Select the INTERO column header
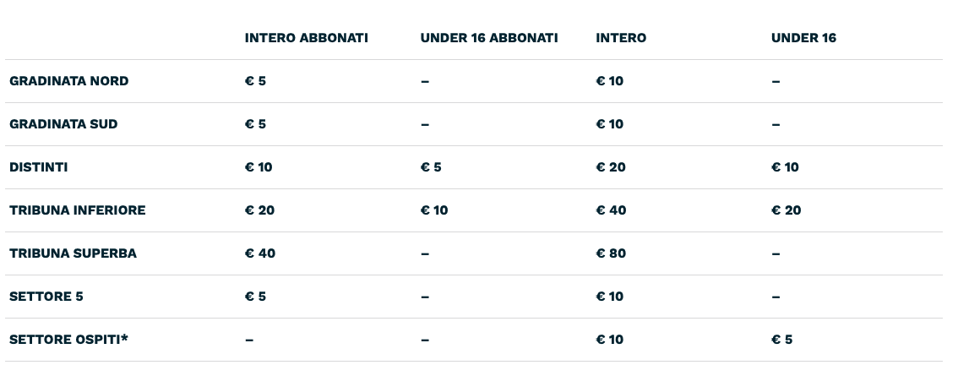Screen dimensions: 958x365 click(621, 38)
